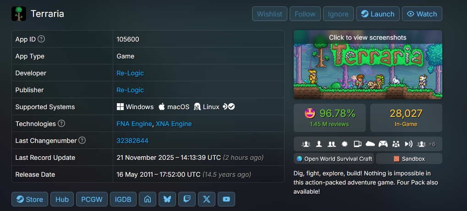Viewport: 467px width, 211px height.
Task: Click the single-player person icon
Action: 319,144
